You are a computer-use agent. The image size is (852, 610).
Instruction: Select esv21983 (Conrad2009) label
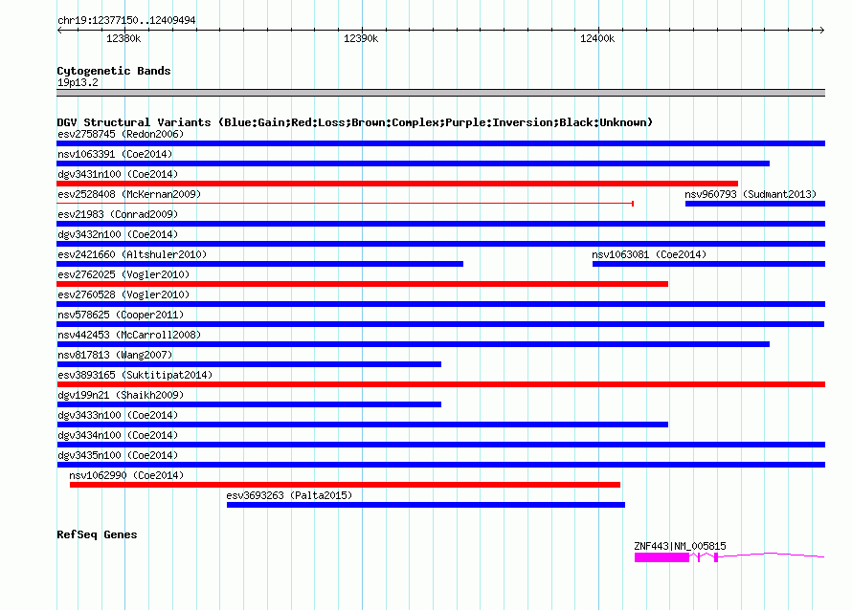coord(118,214)
